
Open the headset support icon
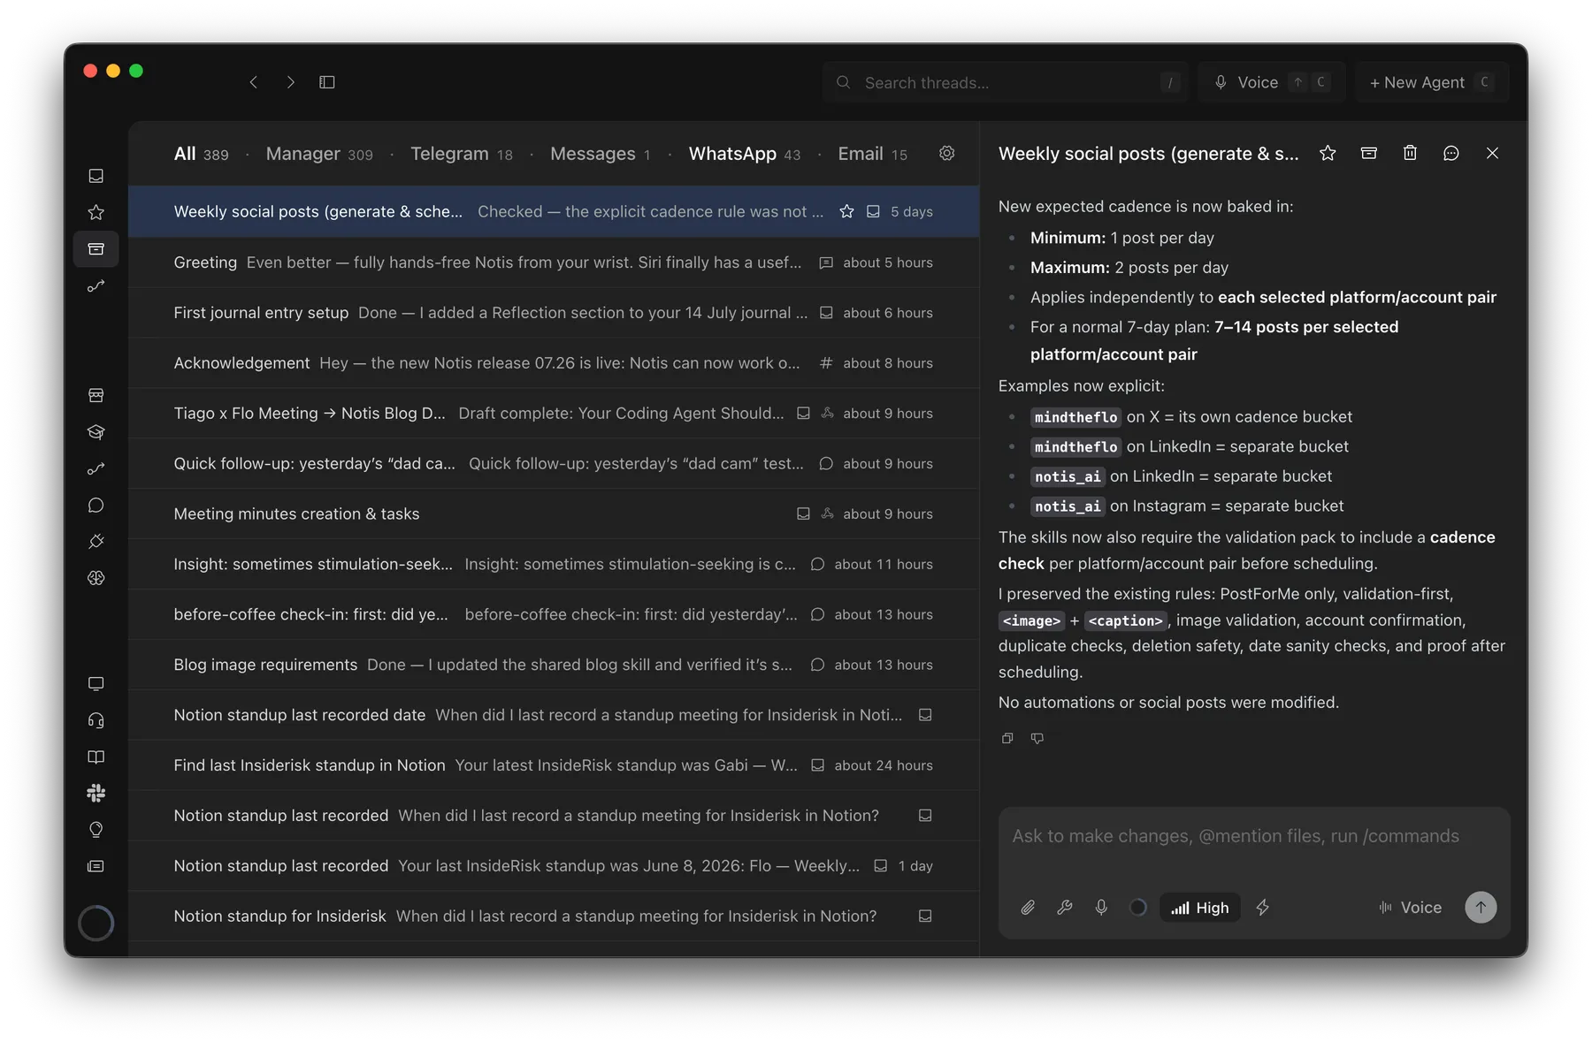point(96,720)
